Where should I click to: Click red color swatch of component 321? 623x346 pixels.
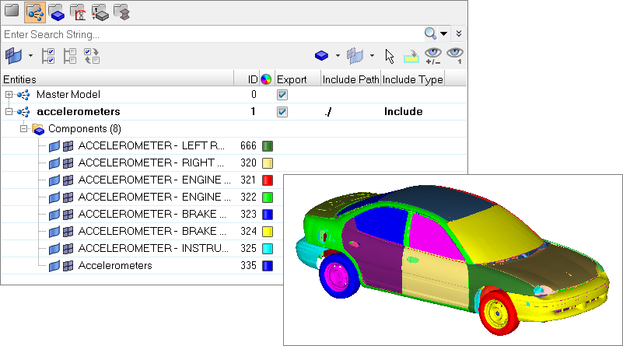(268, 180)
